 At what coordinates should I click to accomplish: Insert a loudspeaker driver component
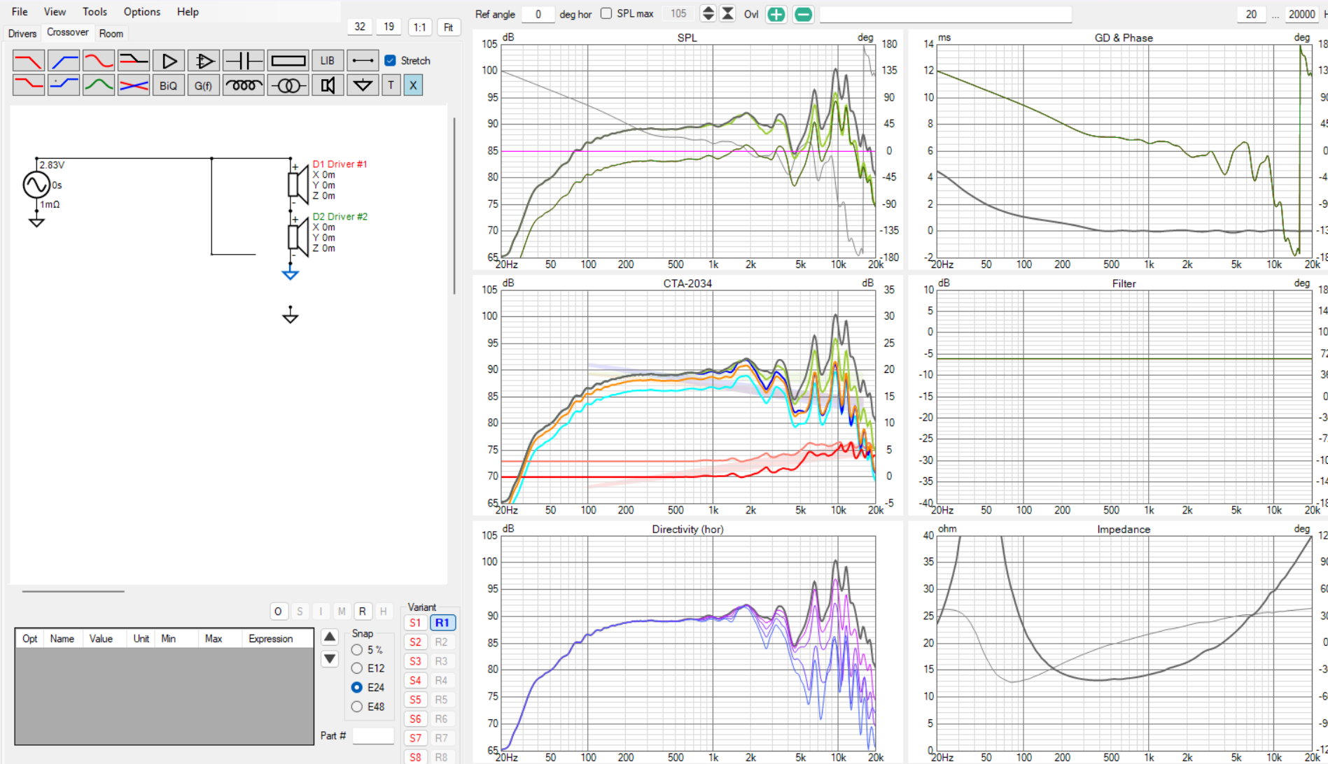pos(328,85)
